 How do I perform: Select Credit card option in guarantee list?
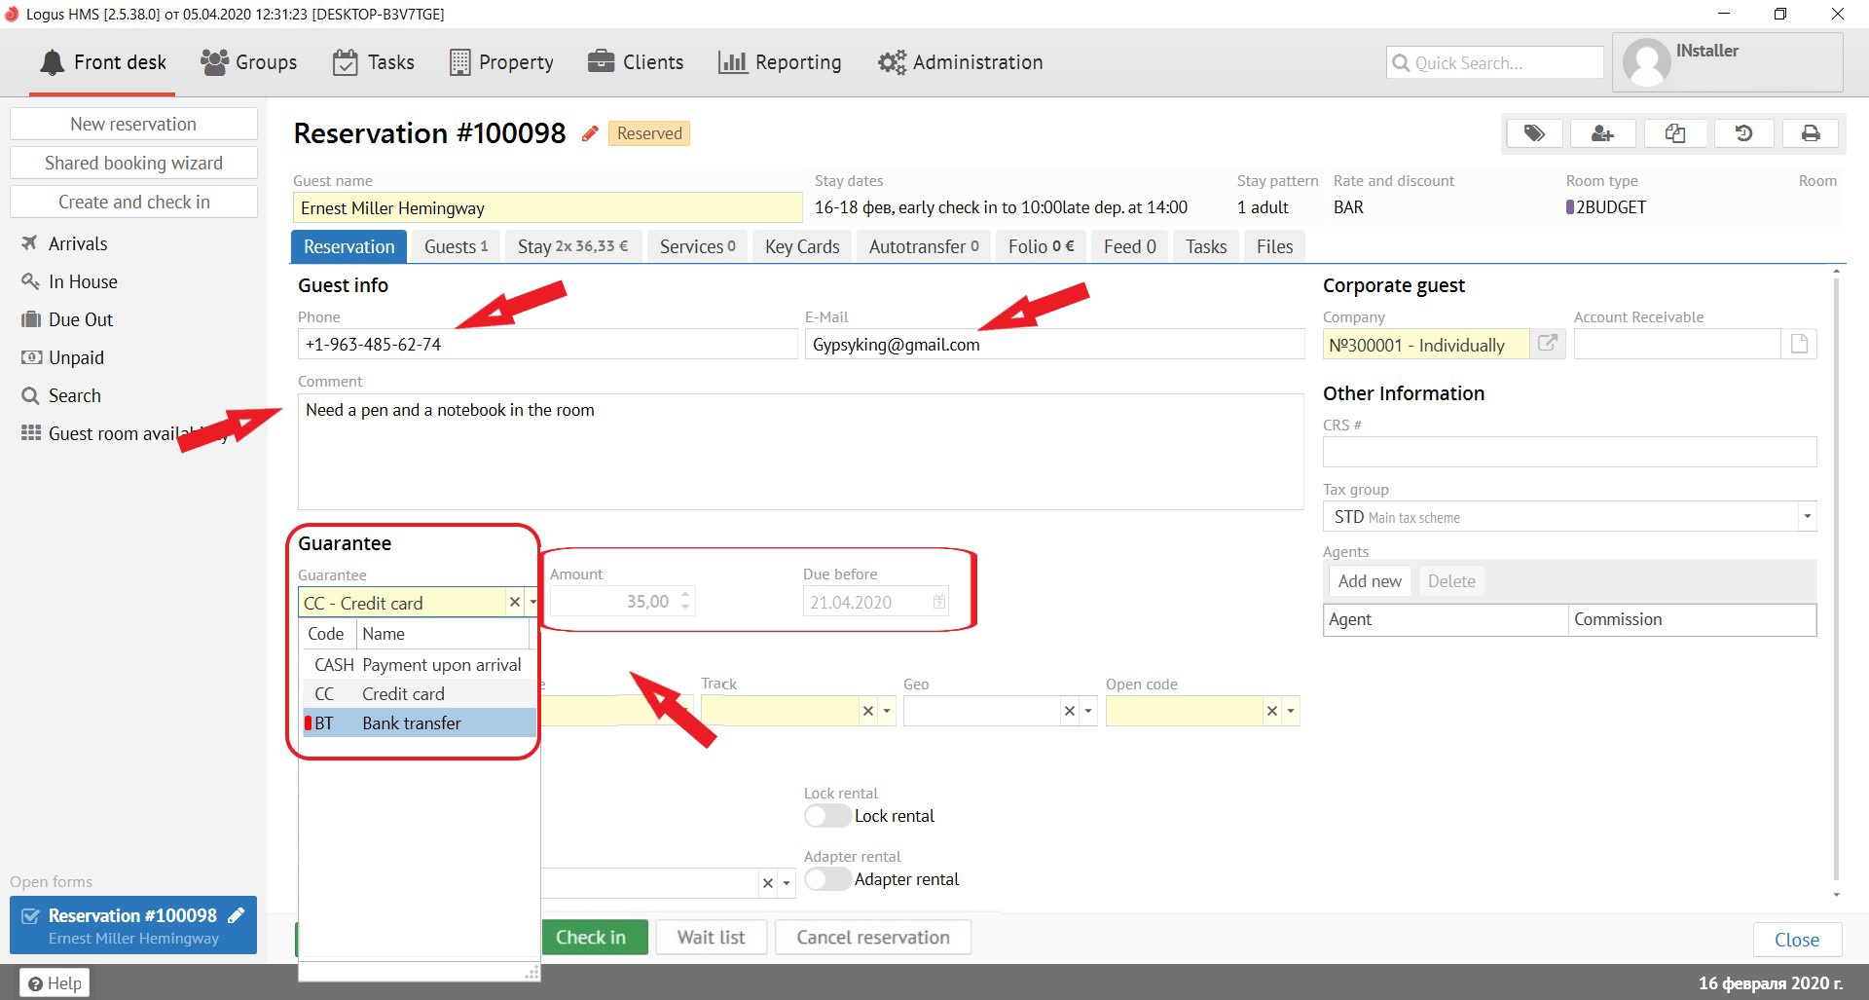(420, 694)
